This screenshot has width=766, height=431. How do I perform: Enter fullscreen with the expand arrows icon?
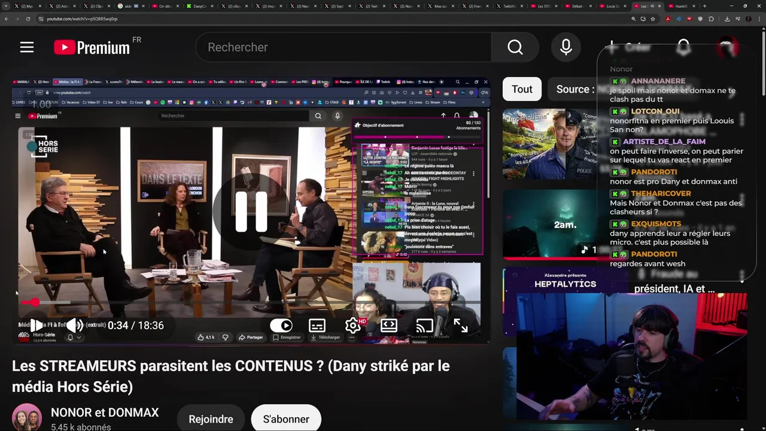click(460, 326)
